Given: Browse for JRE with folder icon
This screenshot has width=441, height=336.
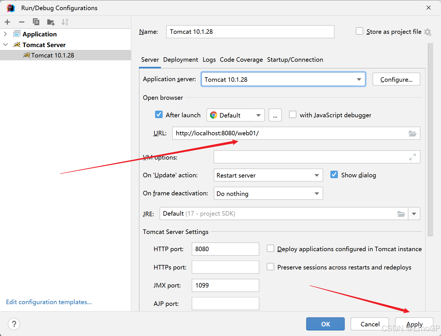Looking at the screenshot, I should click(x=401, y=214).
